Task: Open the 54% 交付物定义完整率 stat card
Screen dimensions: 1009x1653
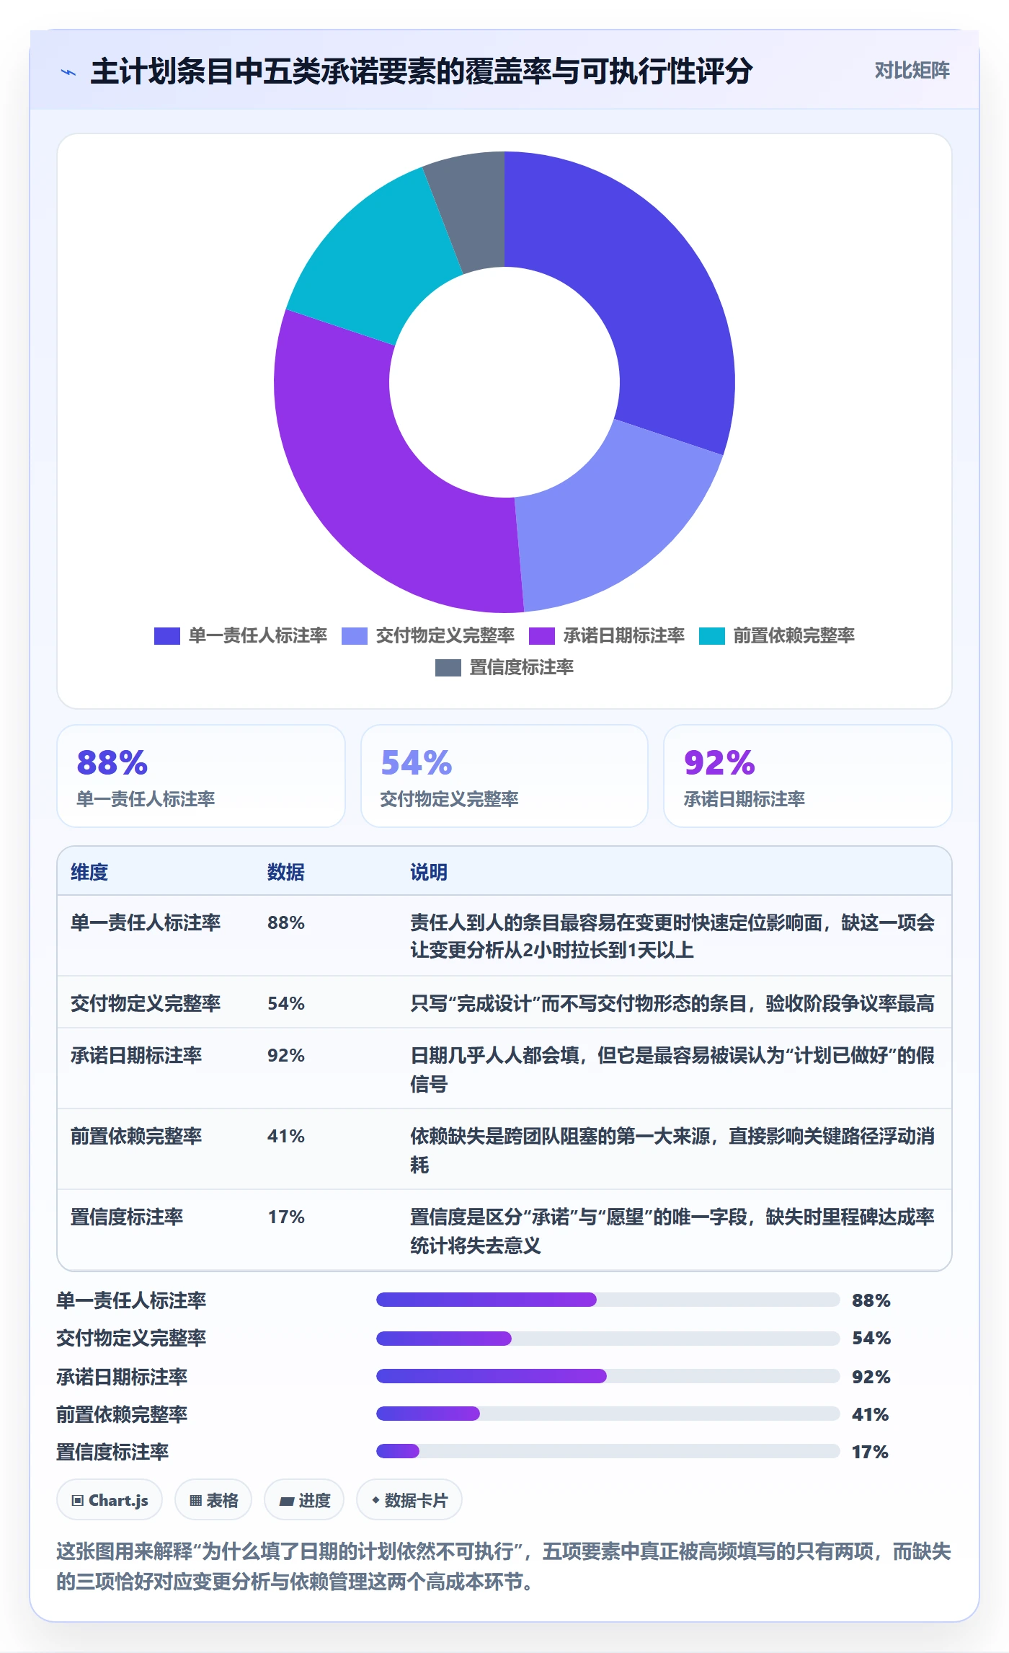Action: 504,776
